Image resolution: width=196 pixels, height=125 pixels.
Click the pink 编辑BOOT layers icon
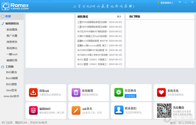[x=33, y=110]
